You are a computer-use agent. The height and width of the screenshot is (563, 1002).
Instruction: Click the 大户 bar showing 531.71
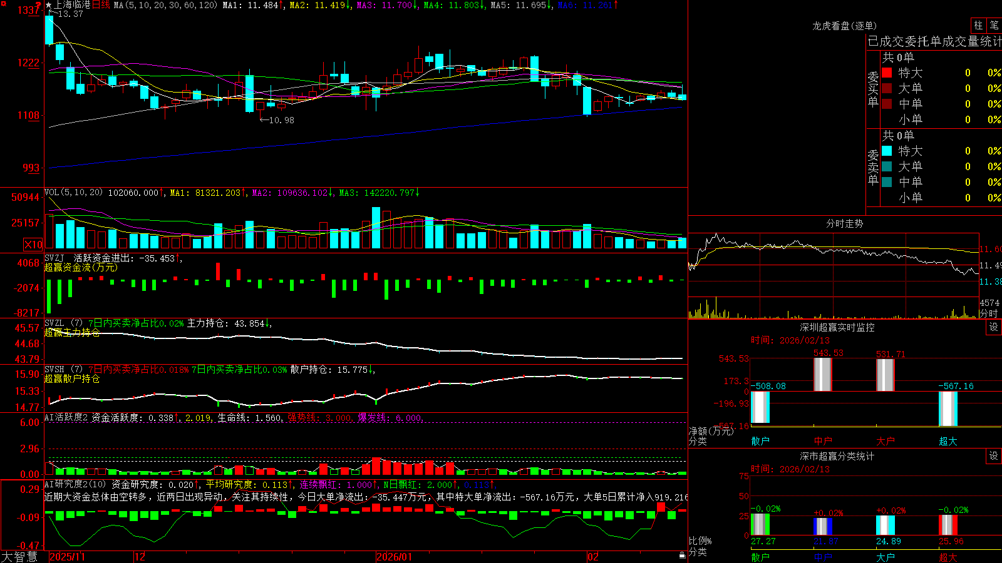(x=886, y=375)
